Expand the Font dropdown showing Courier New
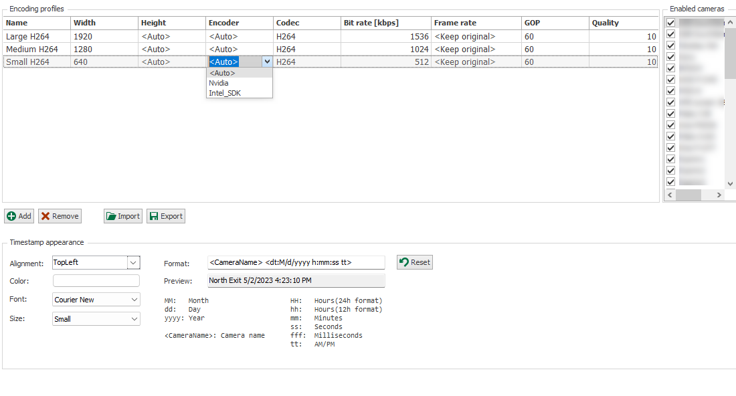The width and height of the screenshot is (736, 396). pos(134,300)
